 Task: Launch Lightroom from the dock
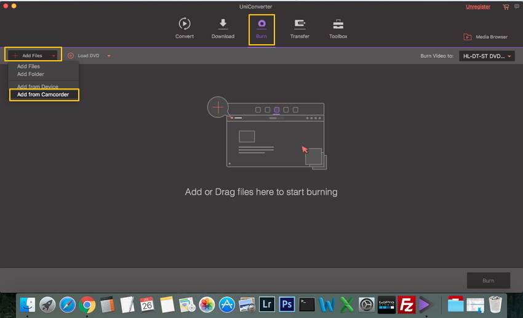pos(267,304)
